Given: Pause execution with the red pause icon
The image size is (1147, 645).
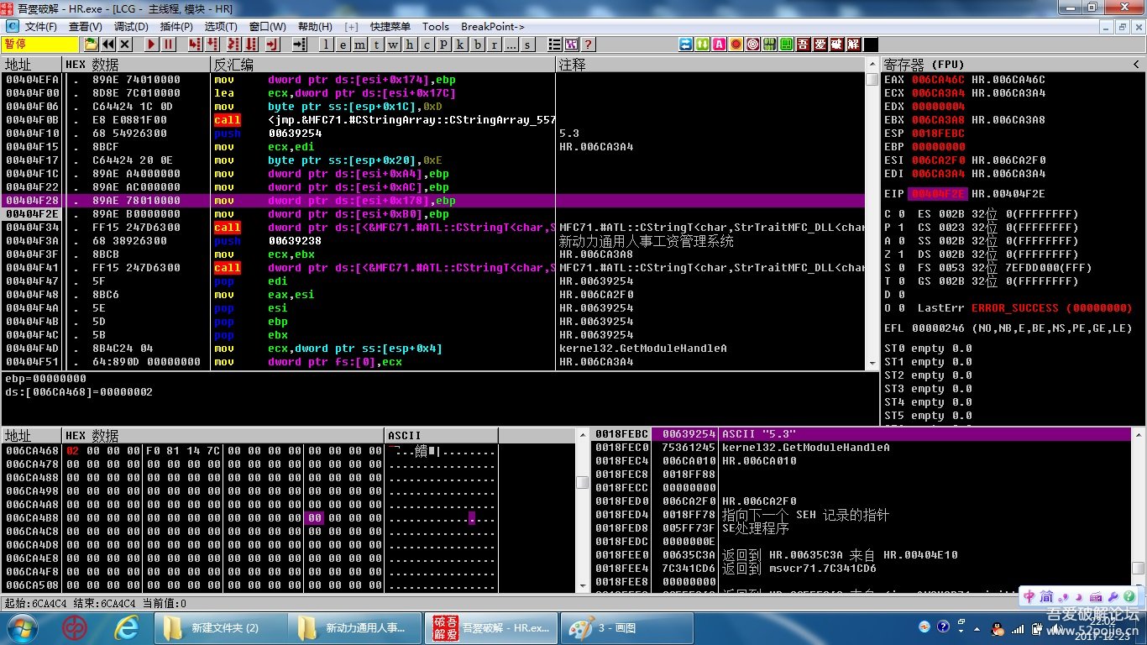Looking at the screenshot, I should 169,45.
